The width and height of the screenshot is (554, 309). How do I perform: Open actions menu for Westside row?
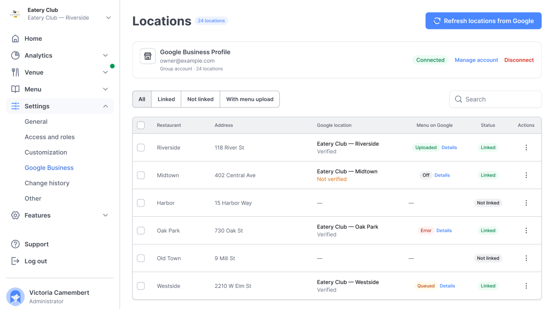coord(526,286)
